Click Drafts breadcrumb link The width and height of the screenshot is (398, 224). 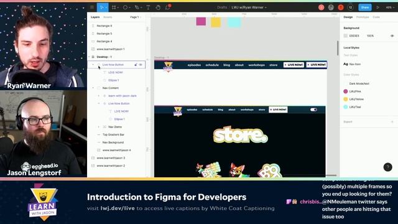[x=222, y=7]
